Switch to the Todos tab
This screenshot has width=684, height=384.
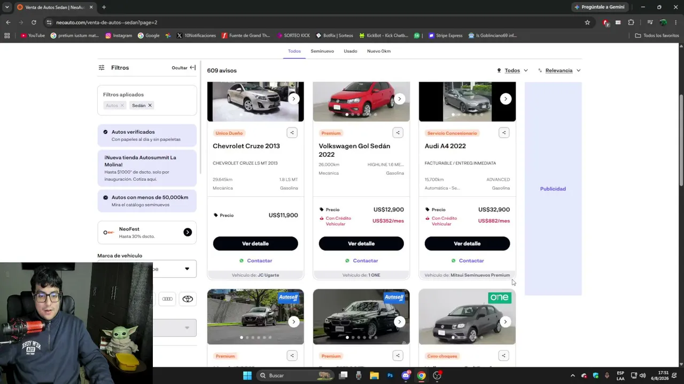click(294, 51)
